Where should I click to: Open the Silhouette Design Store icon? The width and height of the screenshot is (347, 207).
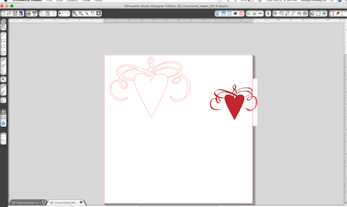point(3,124)
